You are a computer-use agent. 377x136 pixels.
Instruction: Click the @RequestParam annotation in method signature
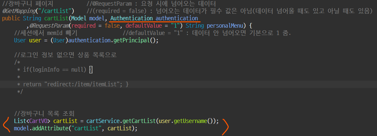[x=49, y=26]
